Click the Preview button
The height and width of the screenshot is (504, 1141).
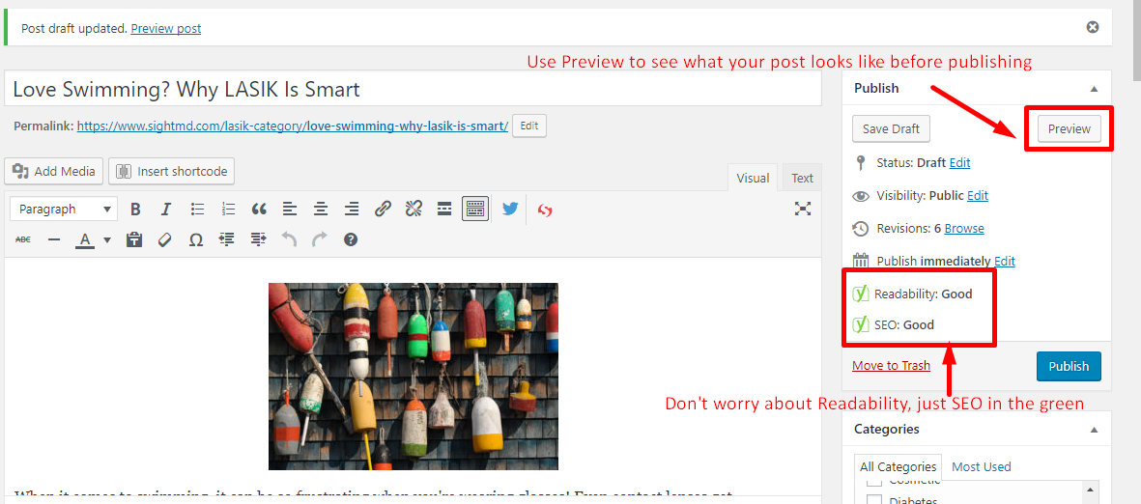pos(1069,128)
